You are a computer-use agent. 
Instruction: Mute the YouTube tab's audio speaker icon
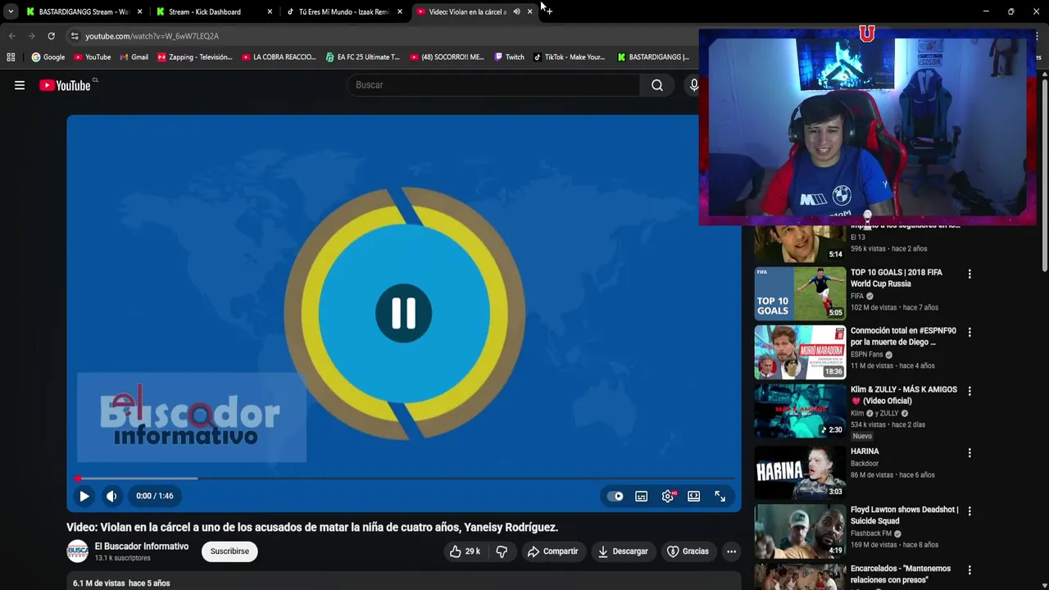pyautogui.click(x=516, y=11)
